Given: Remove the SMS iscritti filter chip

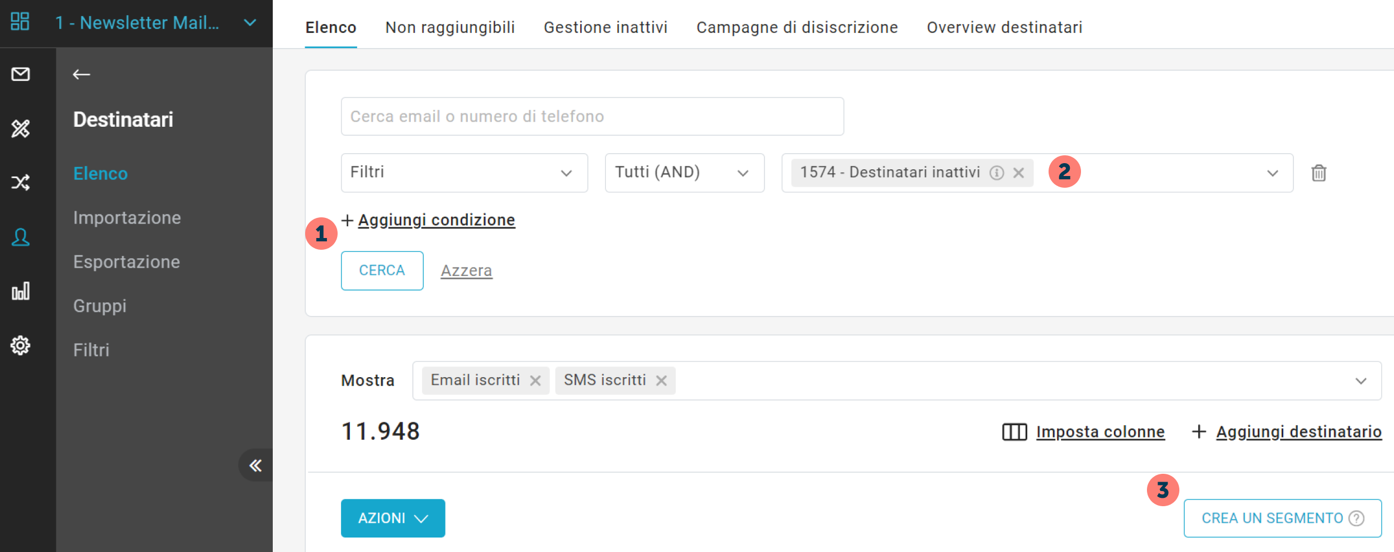Looking at the screenshot, I should [x=662, y=380].
